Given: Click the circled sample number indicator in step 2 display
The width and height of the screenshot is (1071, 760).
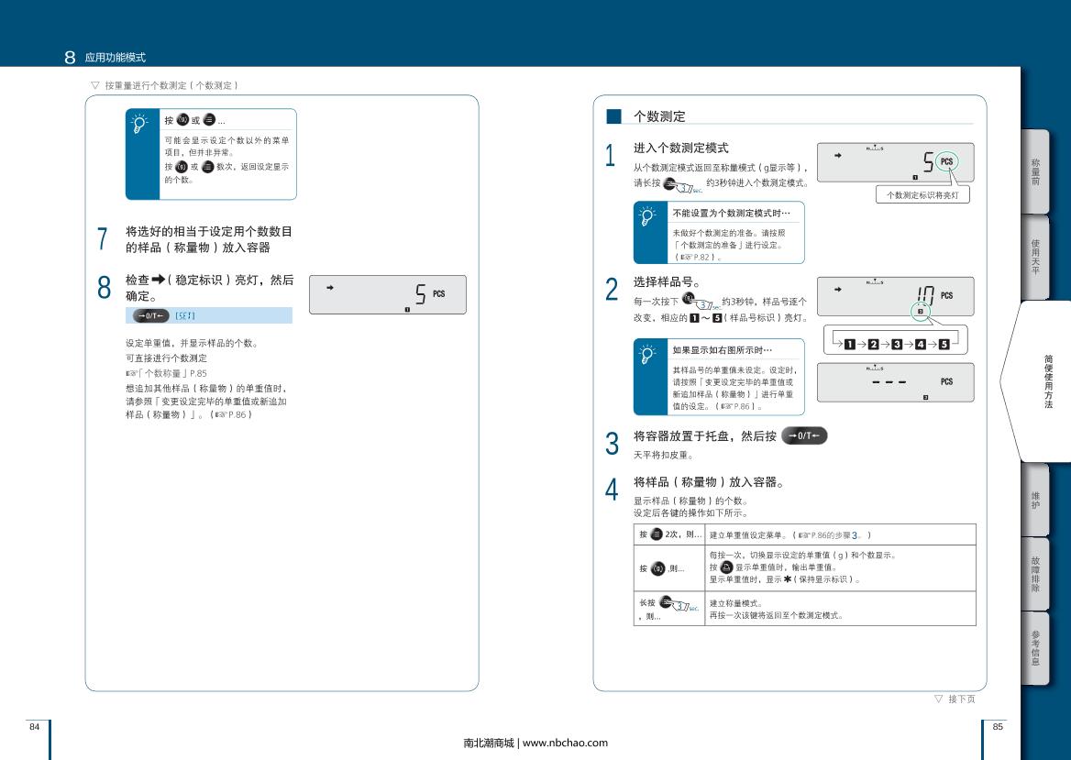Looking at the screenshot, I should [x=921, y=312].
